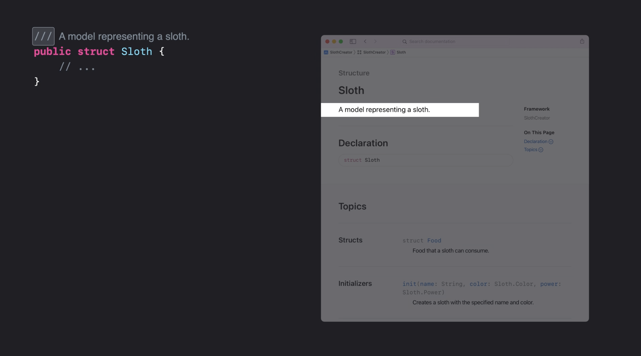Image resolution: width=641 pixels, height=356 pixels.
Task: Click the Topics section heading
Action: coord(352,206)
